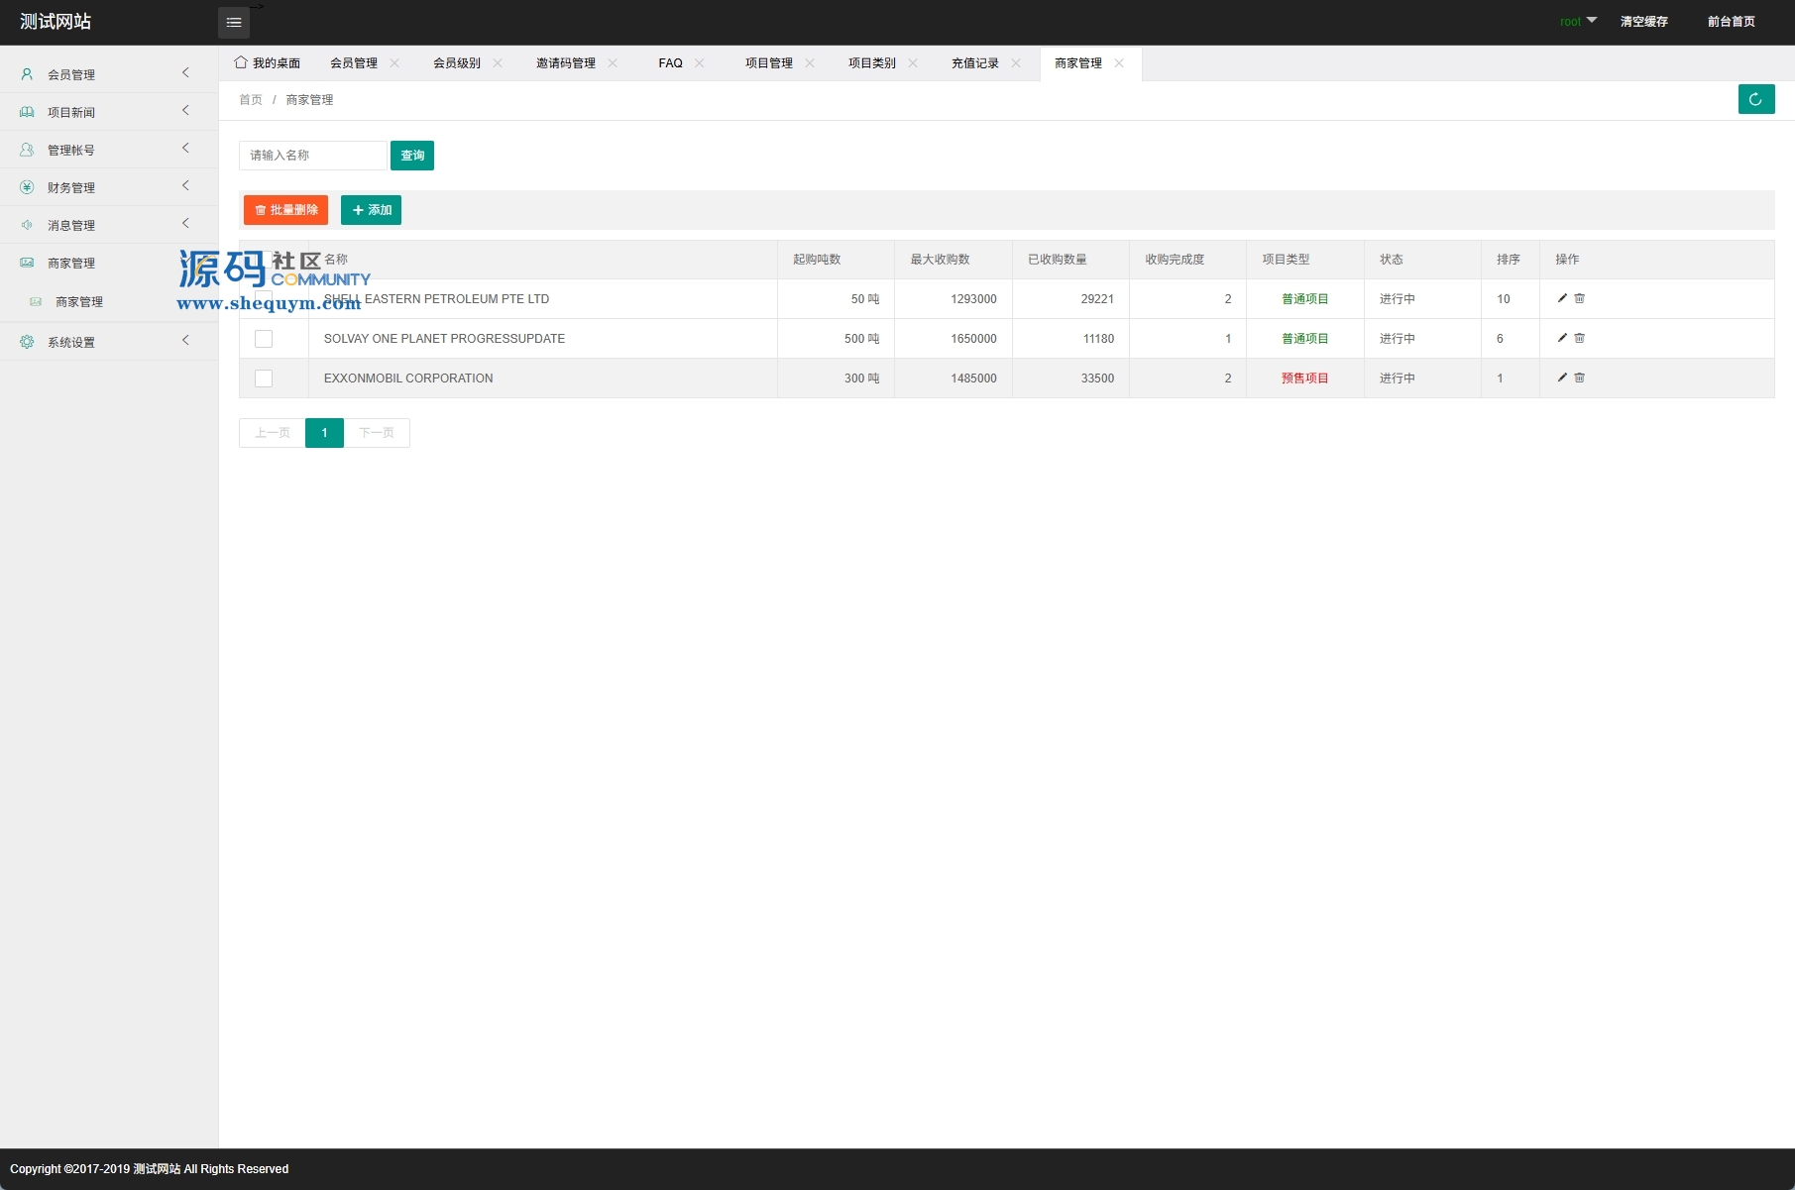Delete the SOLVAY ONE PLANET row
The width and height of the screenshot is (1795, 1190).
[1580, 338]
